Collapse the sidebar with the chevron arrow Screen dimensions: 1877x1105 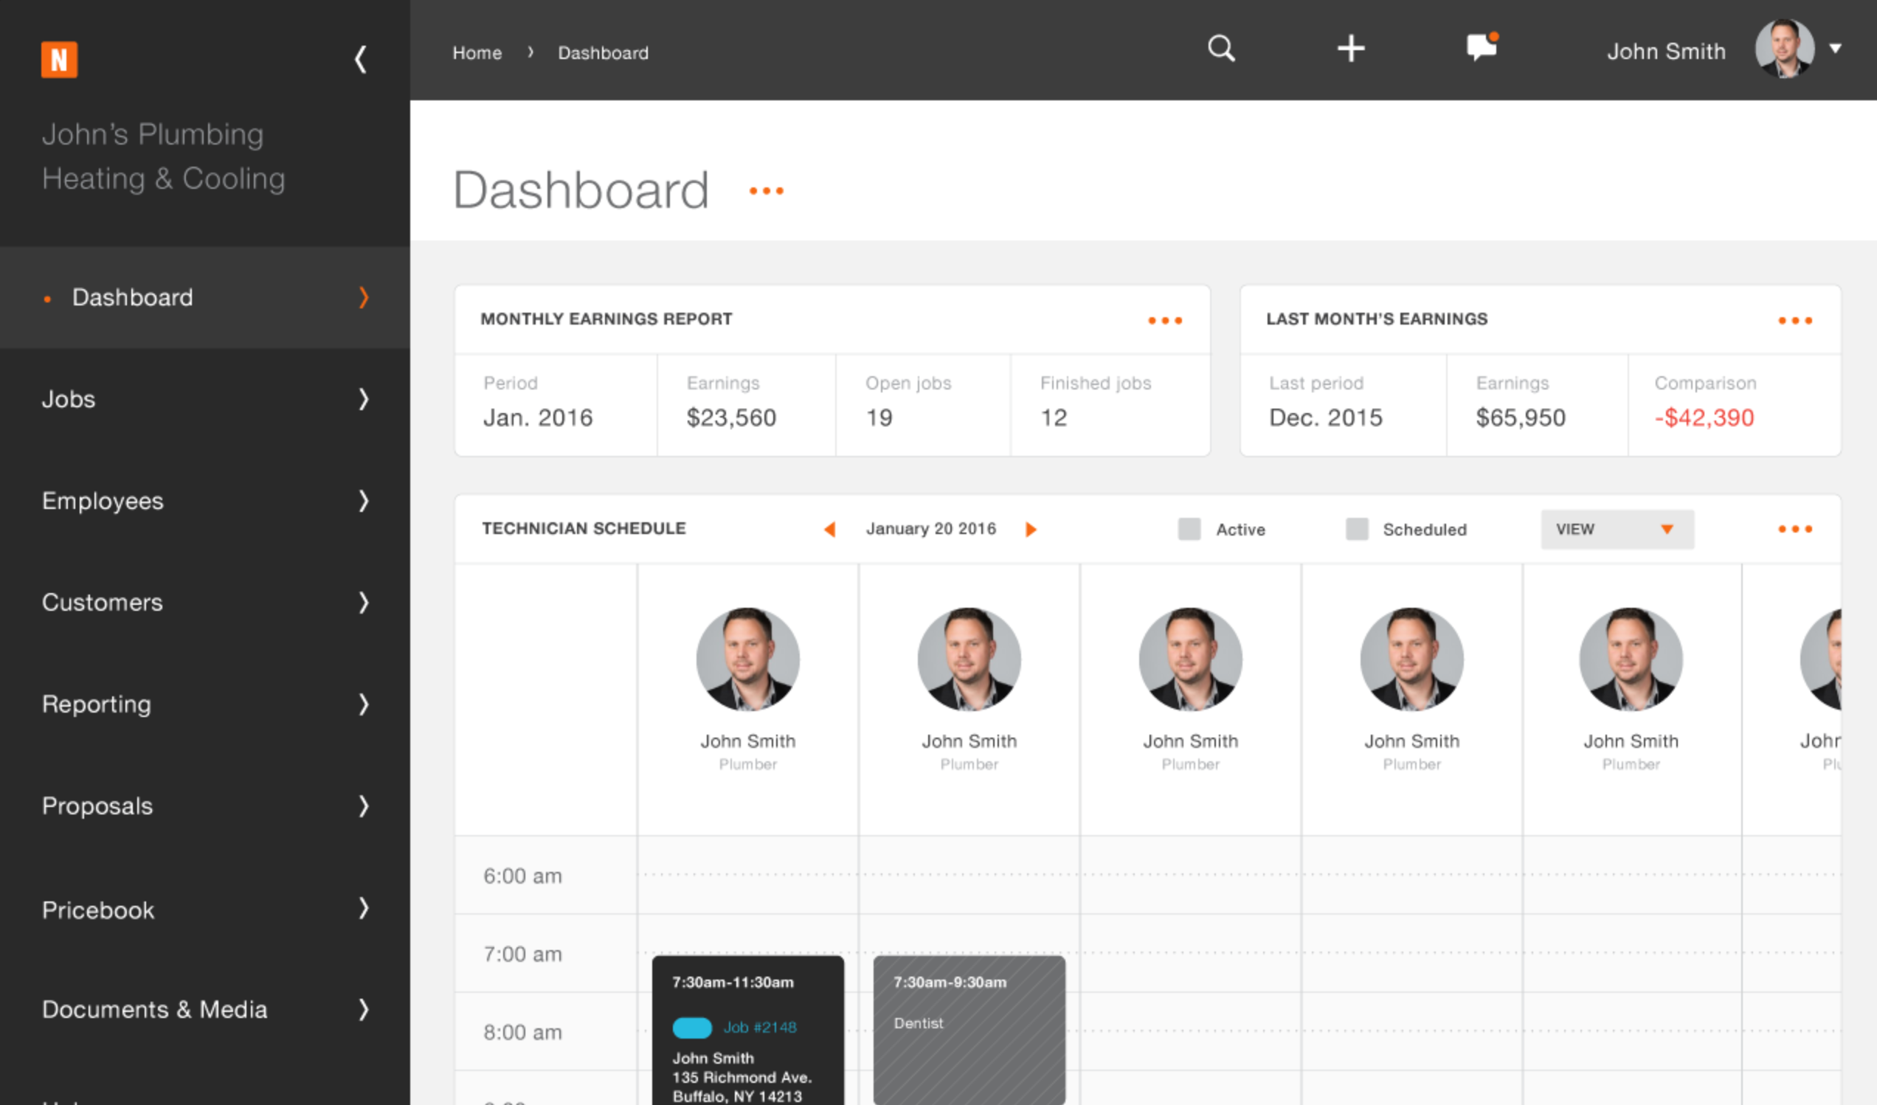pos(361,59)
